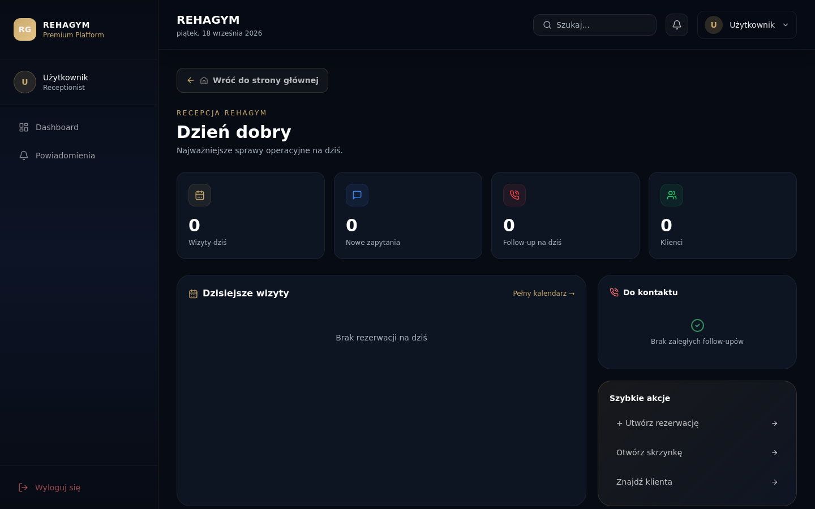Screen dimensions: 815x509
Task: Click the logout icon beside Wyloguj się
Action: click(23, 488)
